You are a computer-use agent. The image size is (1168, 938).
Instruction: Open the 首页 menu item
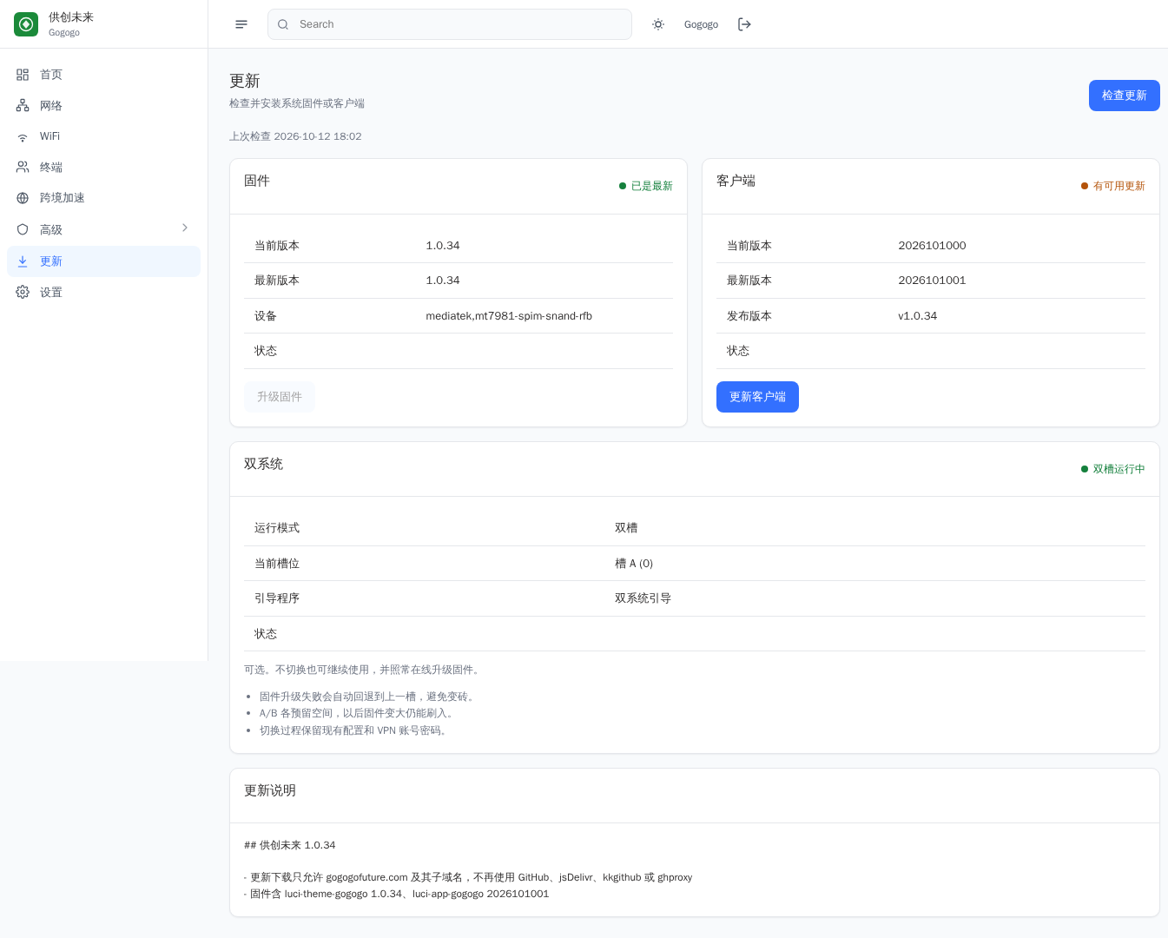[x=103, y=75]
